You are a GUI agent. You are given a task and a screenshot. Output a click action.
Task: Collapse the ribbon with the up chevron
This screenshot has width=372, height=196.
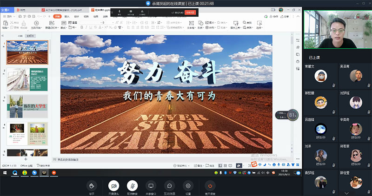298,16
